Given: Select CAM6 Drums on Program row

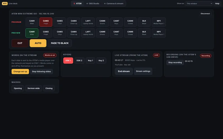Looking at the screenshot, I should (102, 22).
